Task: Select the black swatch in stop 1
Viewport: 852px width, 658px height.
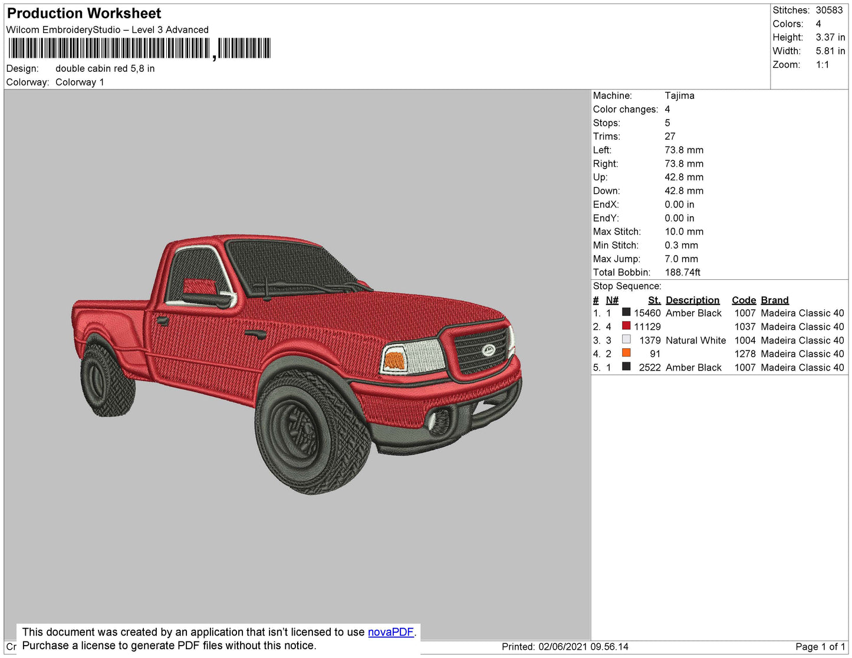Action: 626,312
